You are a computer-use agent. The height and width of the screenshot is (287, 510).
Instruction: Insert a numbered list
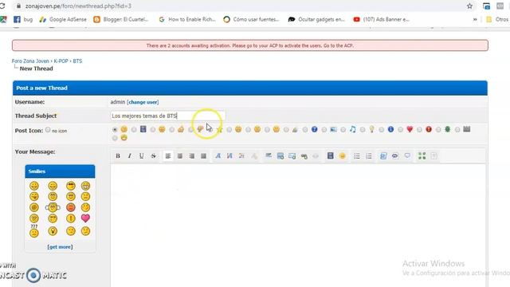(368, 156)
